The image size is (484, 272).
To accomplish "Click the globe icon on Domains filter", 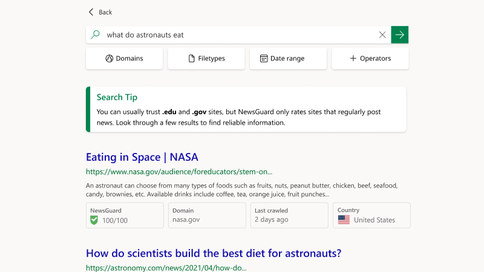I will (110, 59).
